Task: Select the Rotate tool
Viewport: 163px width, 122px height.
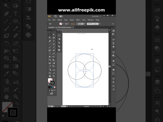Action: [x=50, y=54]
